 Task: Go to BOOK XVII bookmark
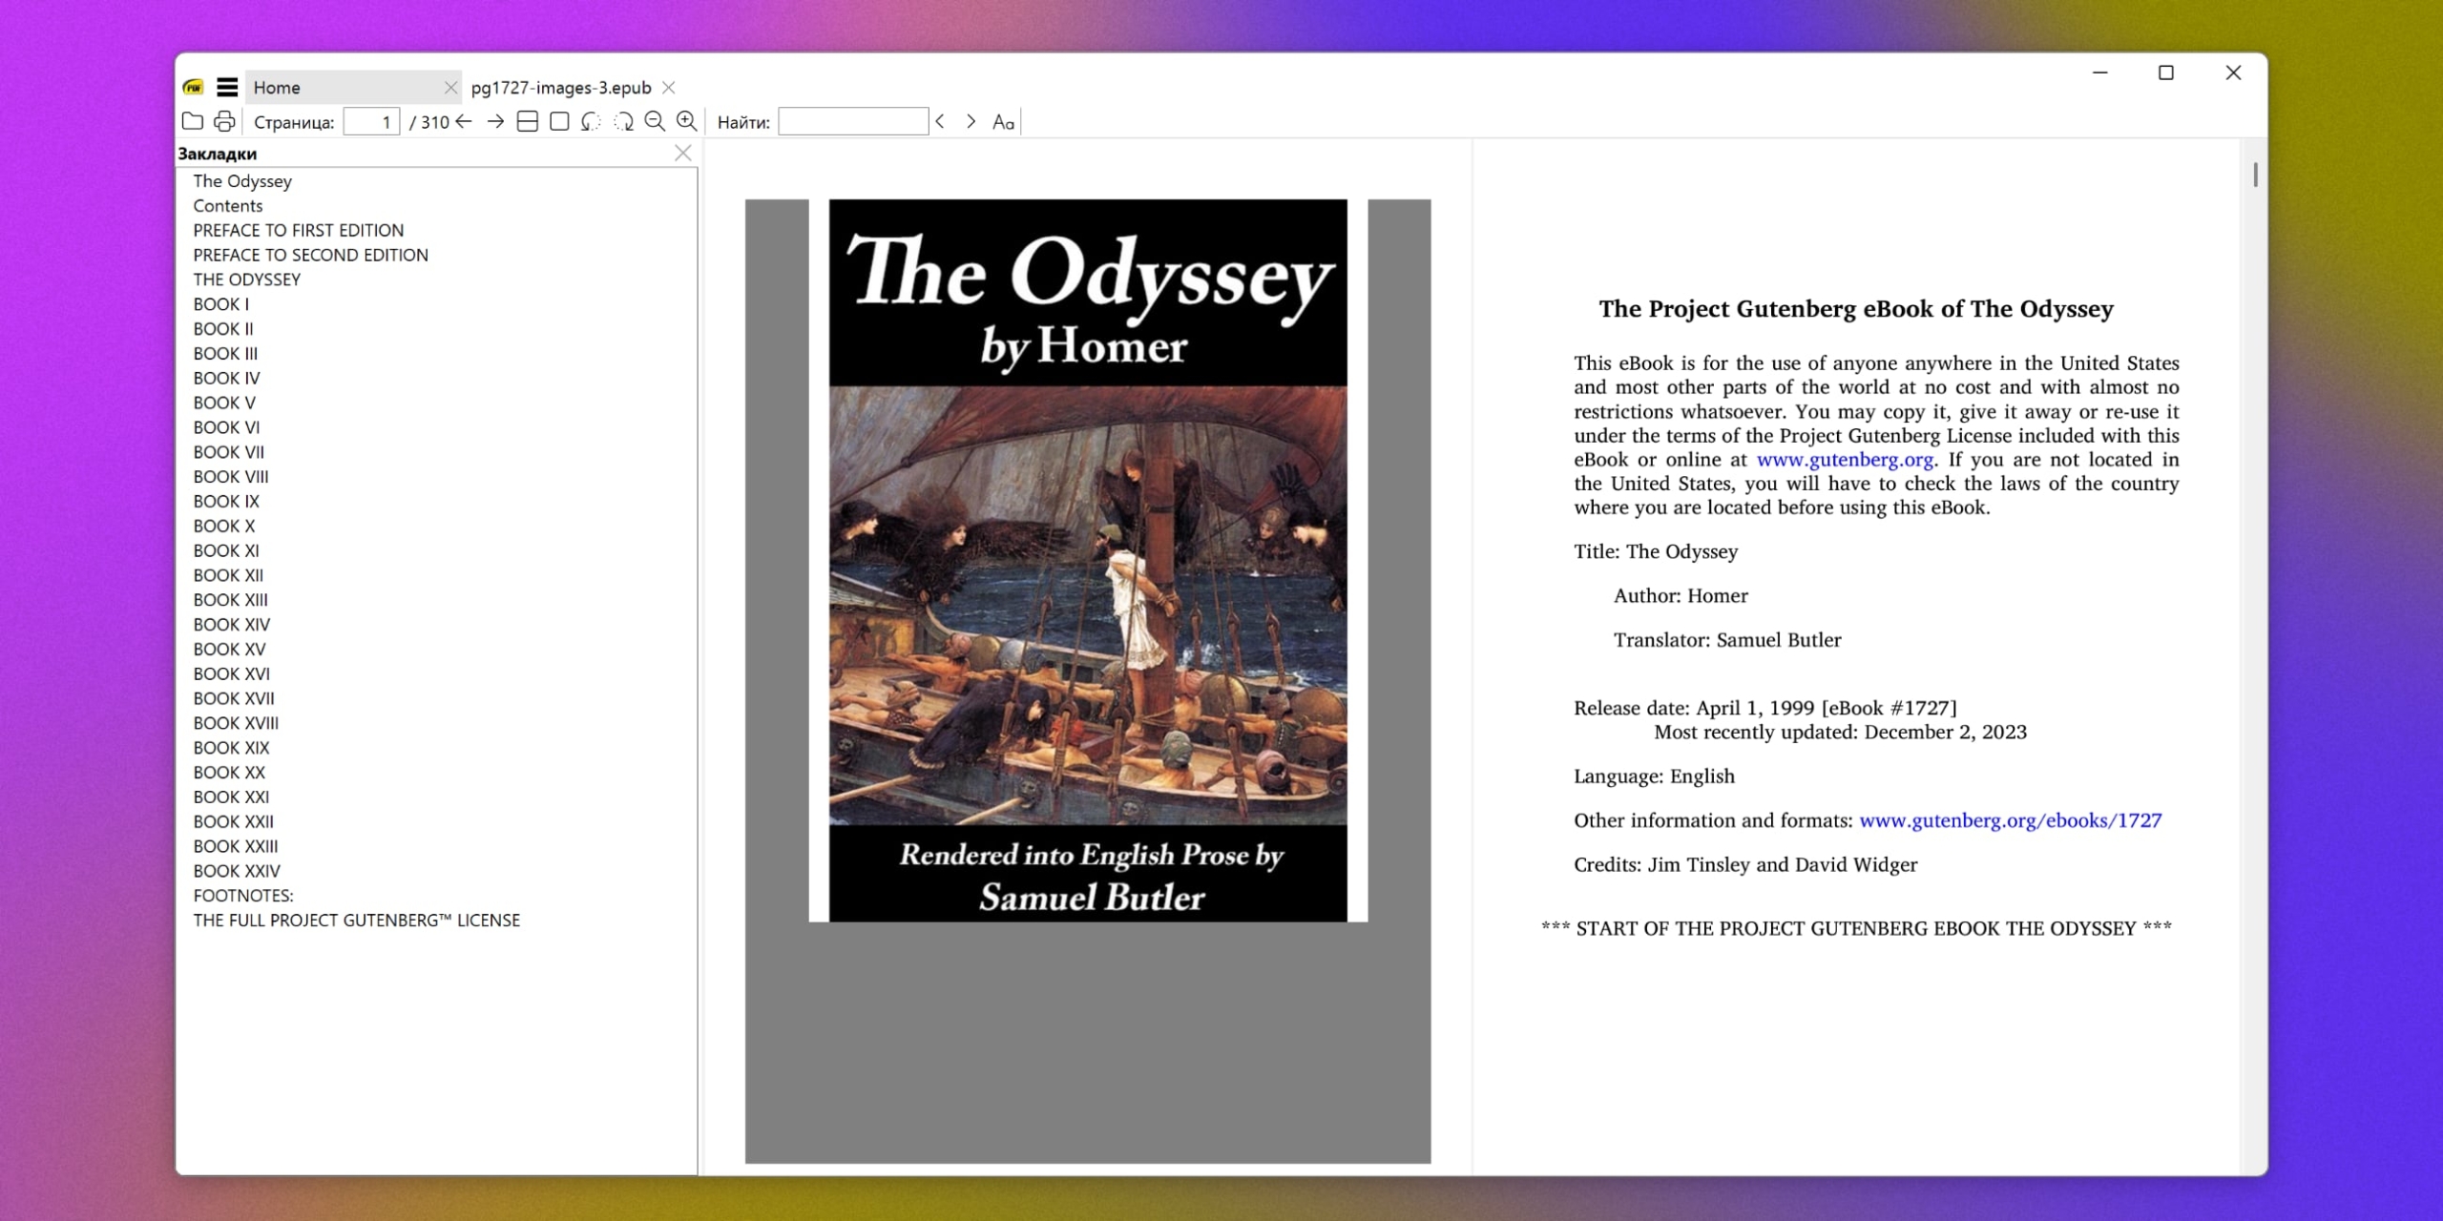click(234, 699)
